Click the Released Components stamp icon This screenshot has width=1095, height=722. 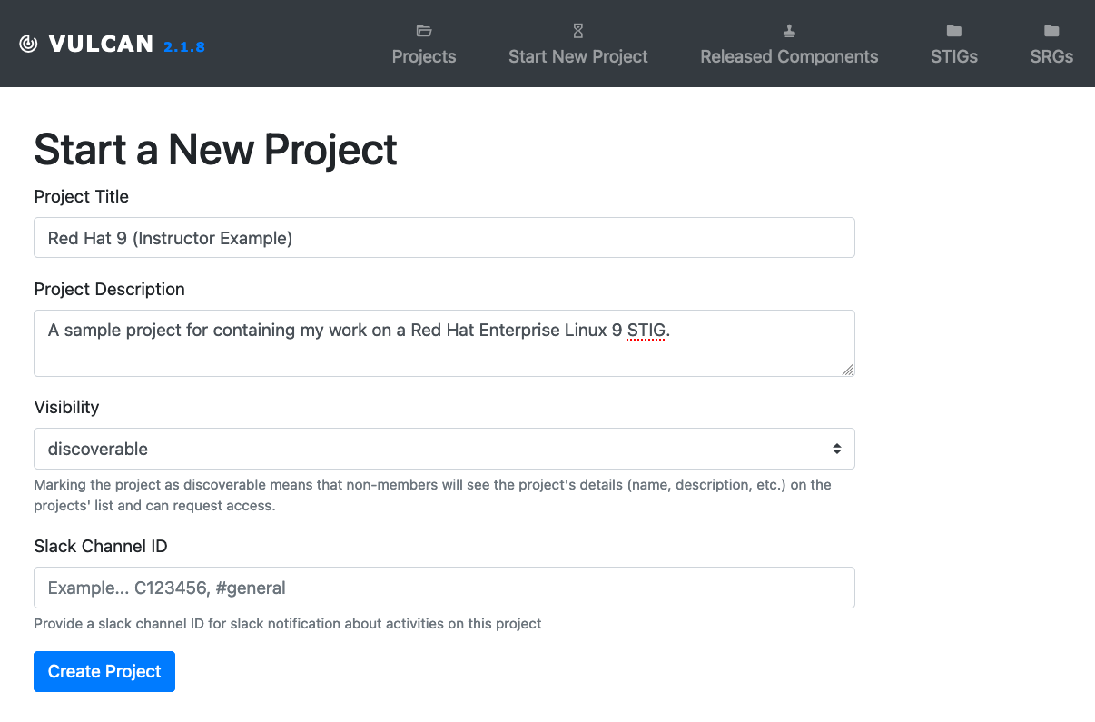788,30
